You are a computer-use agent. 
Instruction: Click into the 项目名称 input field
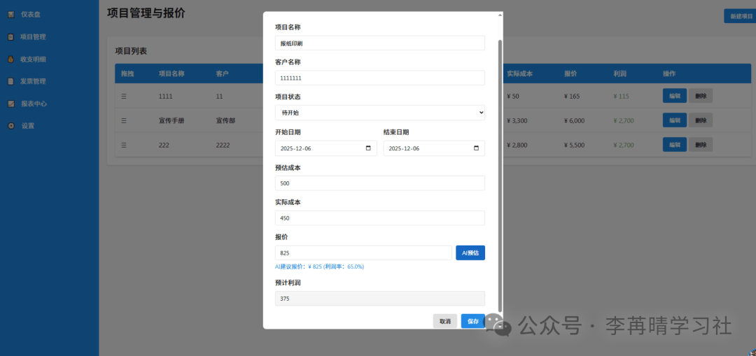click(379, 43)
